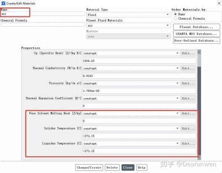
Task: Open the Fluent Database button
Action: point(196,27)
